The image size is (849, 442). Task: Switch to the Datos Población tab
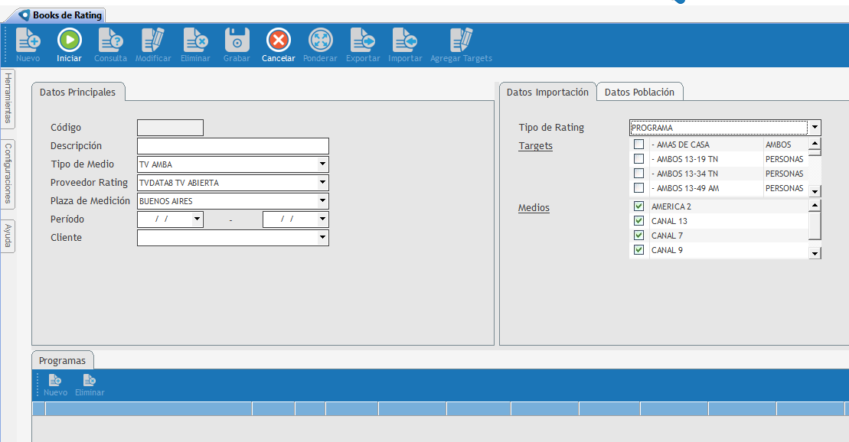[639, 92]
